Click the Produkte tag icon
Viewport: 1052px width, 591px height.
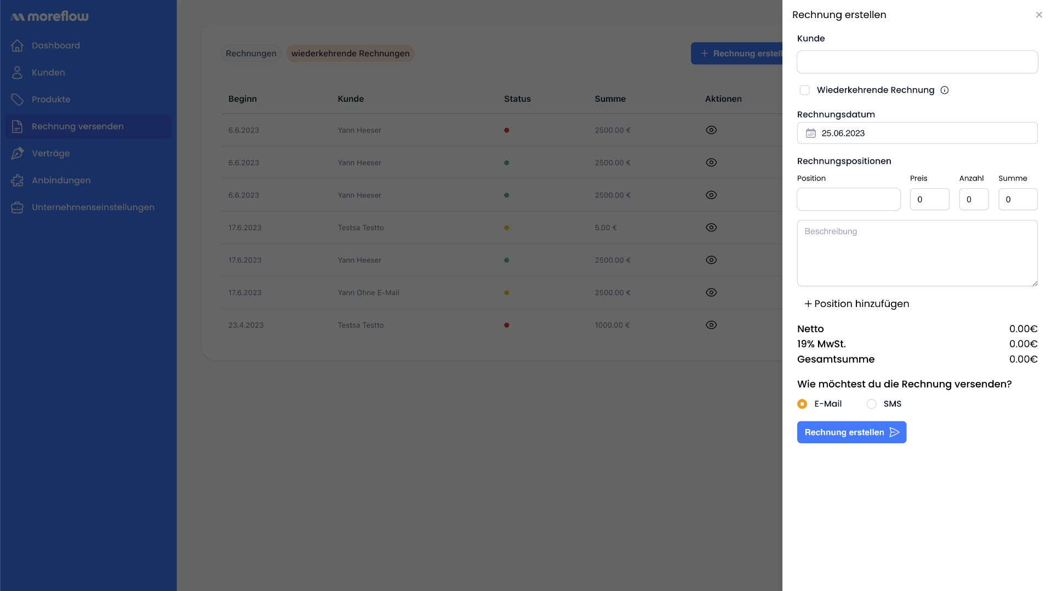click(x=17, y=99)
